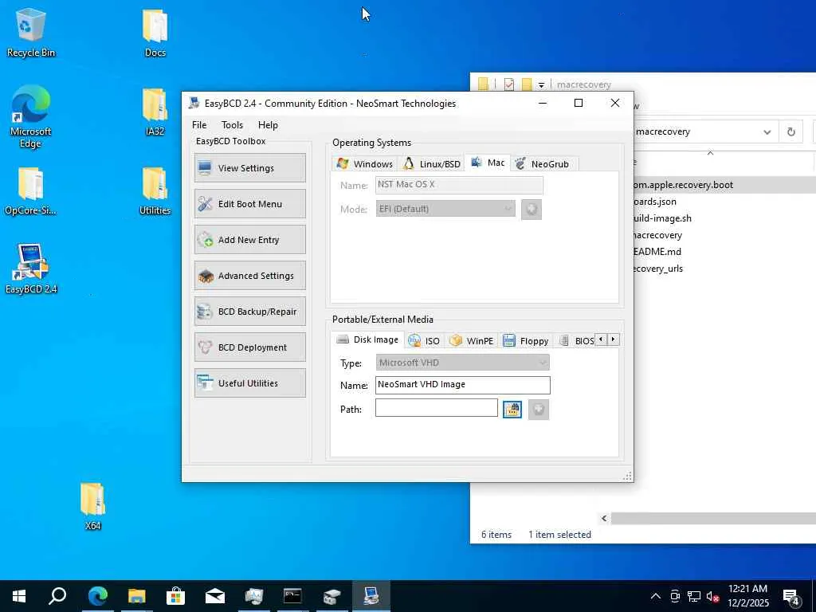Open the Recycle Bin desktop icon
The width and height of the screenshot is (816, 612).
point(31,33)
